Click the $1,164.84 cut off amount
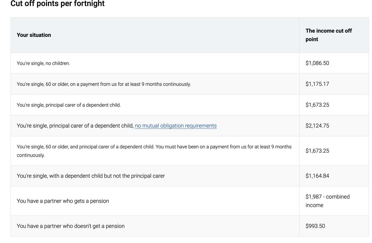The height and width of the screenshot is (243, 372). click(317, 176)
